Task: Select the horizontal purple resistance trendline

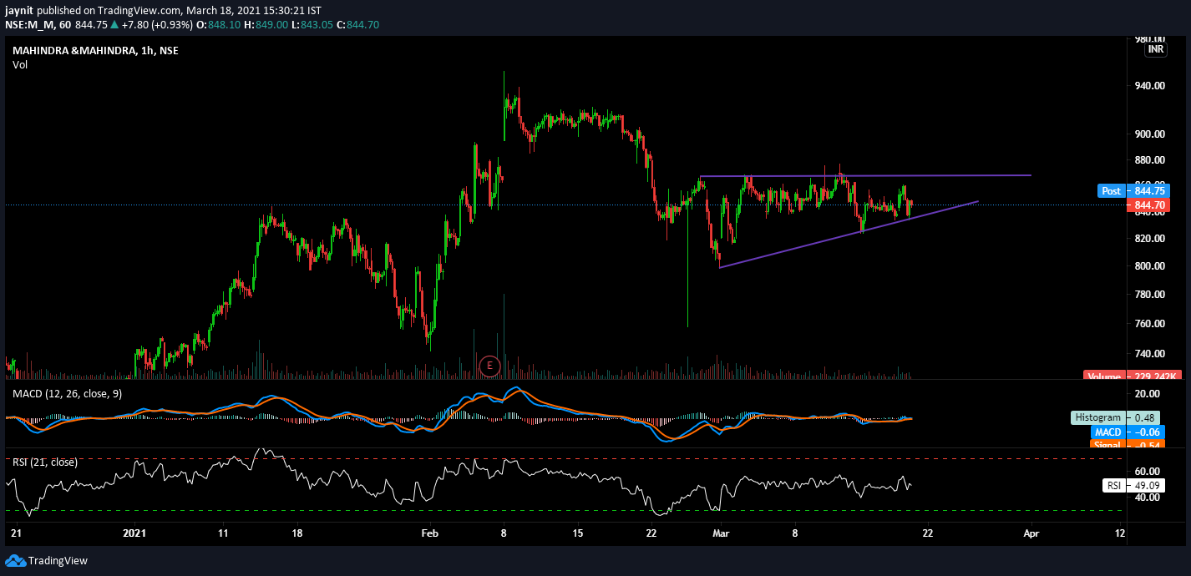Action: 865,175
